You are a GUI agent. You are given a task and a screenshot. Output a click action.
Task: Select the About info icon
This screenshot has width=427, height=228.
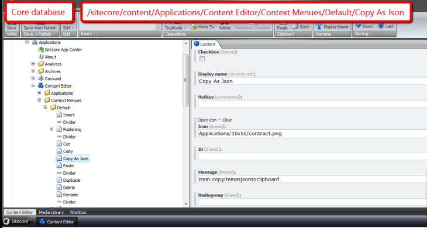(41, 56)
